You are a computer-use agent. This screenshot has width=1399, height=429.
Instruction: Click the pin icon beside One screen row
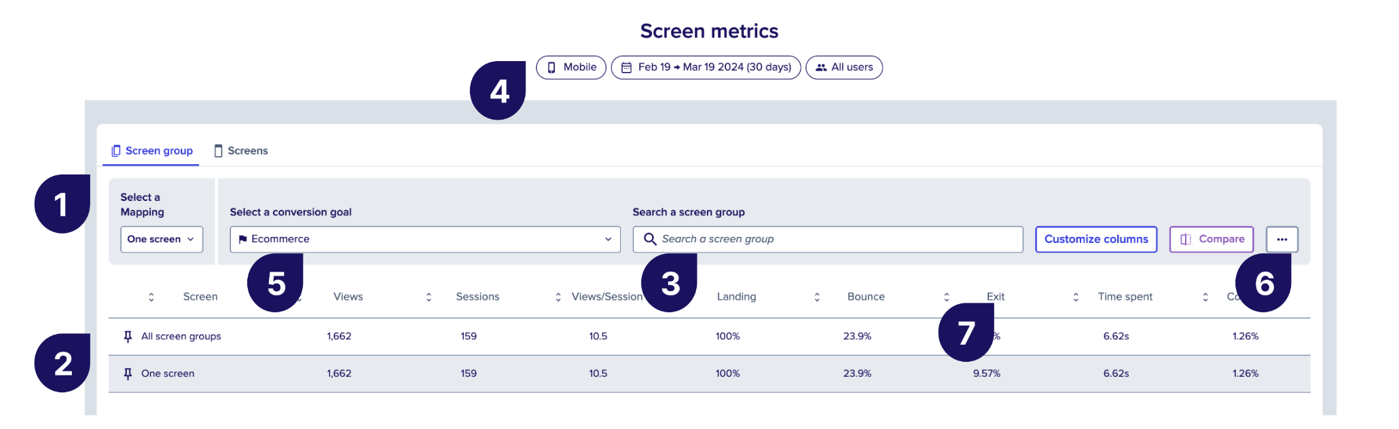click(128, 374)
